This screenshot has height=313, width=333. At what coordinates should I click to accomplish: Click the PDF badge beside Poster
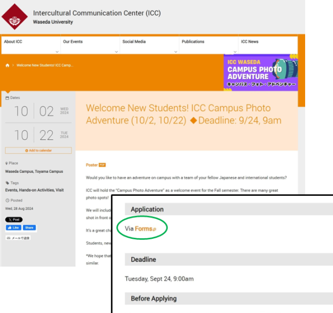pos(103,165)
